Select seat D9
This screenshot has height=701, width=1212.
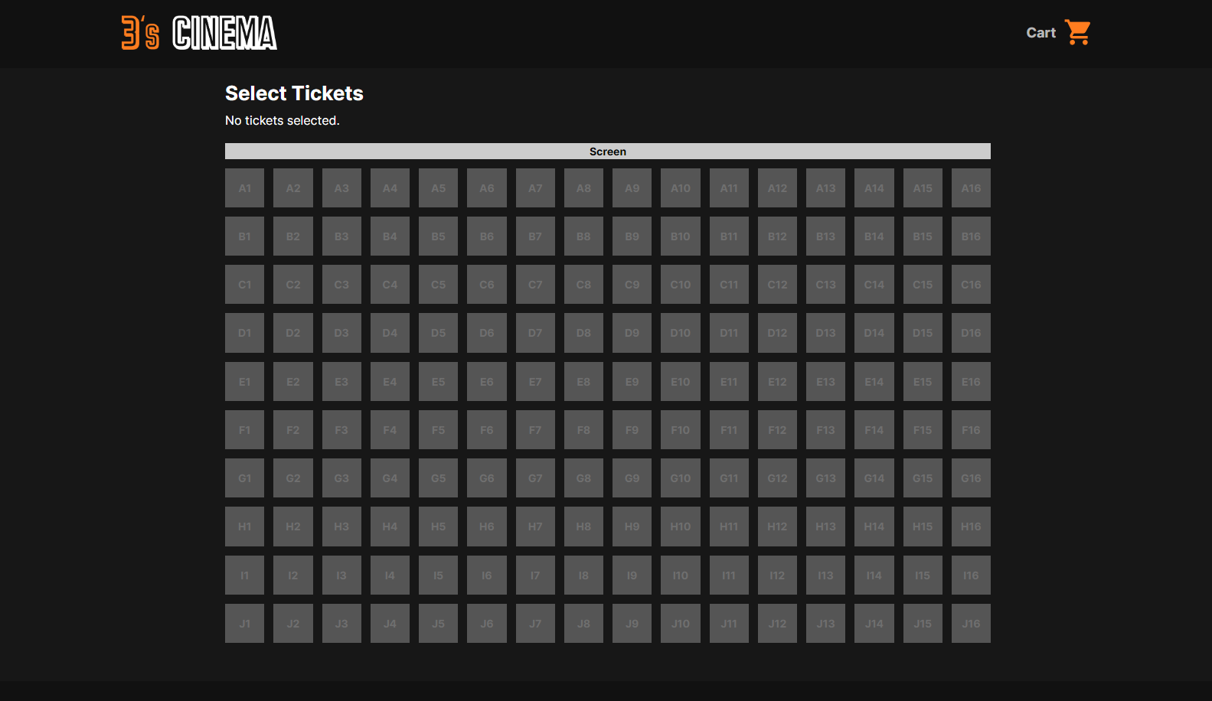click(632, 333)
